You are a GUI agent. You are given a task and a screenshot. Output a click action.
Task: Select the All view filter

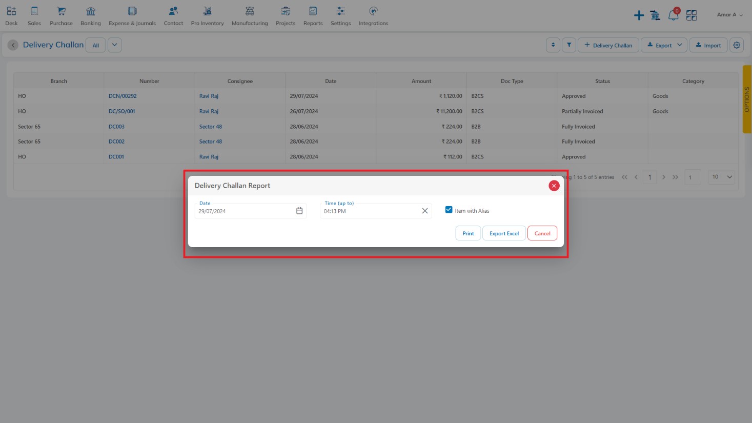(x=95, y=45)
